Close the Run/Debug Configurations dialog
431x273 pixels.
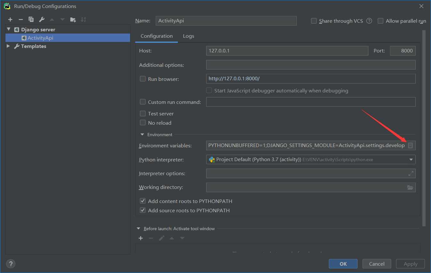[x=421, y=6]
